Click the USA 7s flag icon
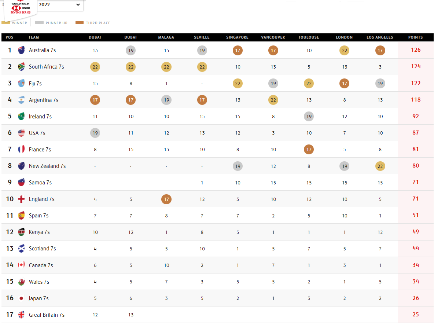Viewport: 434px width, 323px height. 21,133
